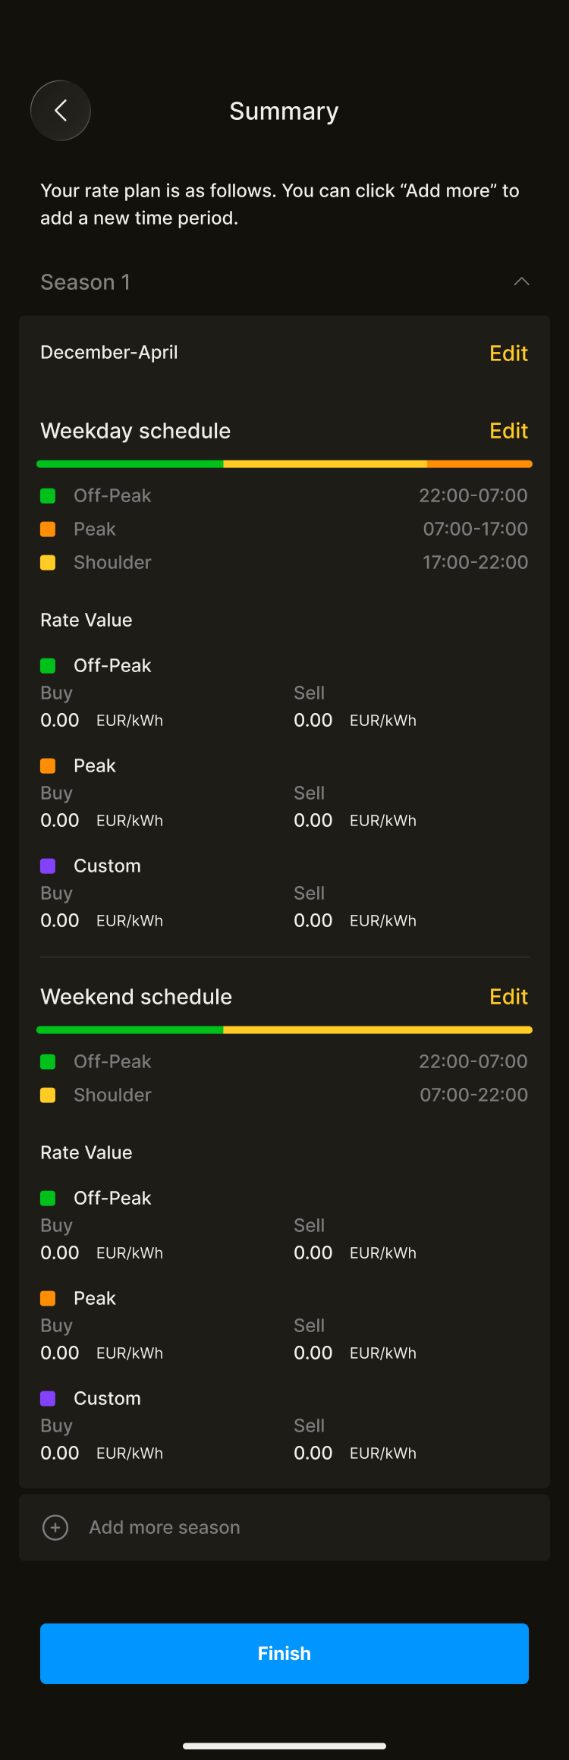This screenshot has width=569, height=1760.
Task: Edit the Weekday schedule
Action: pyautogui.click(x=508, y=431)
